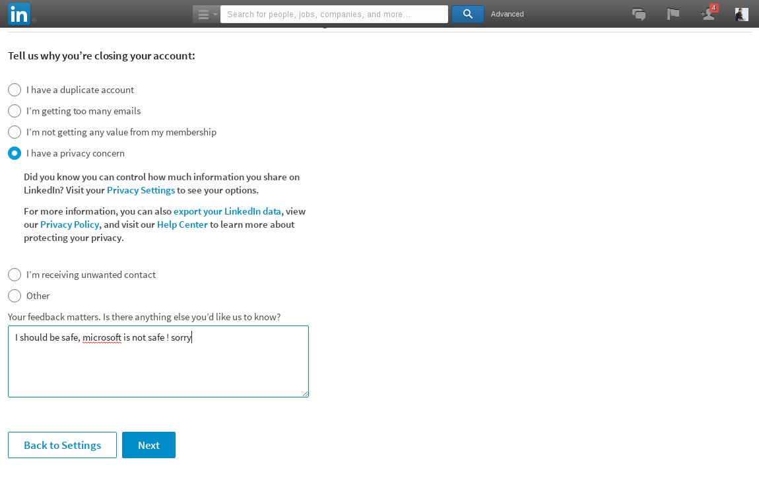Select 'I have a privacy concern' radio
759x478 pixels.
coord(15,153)
